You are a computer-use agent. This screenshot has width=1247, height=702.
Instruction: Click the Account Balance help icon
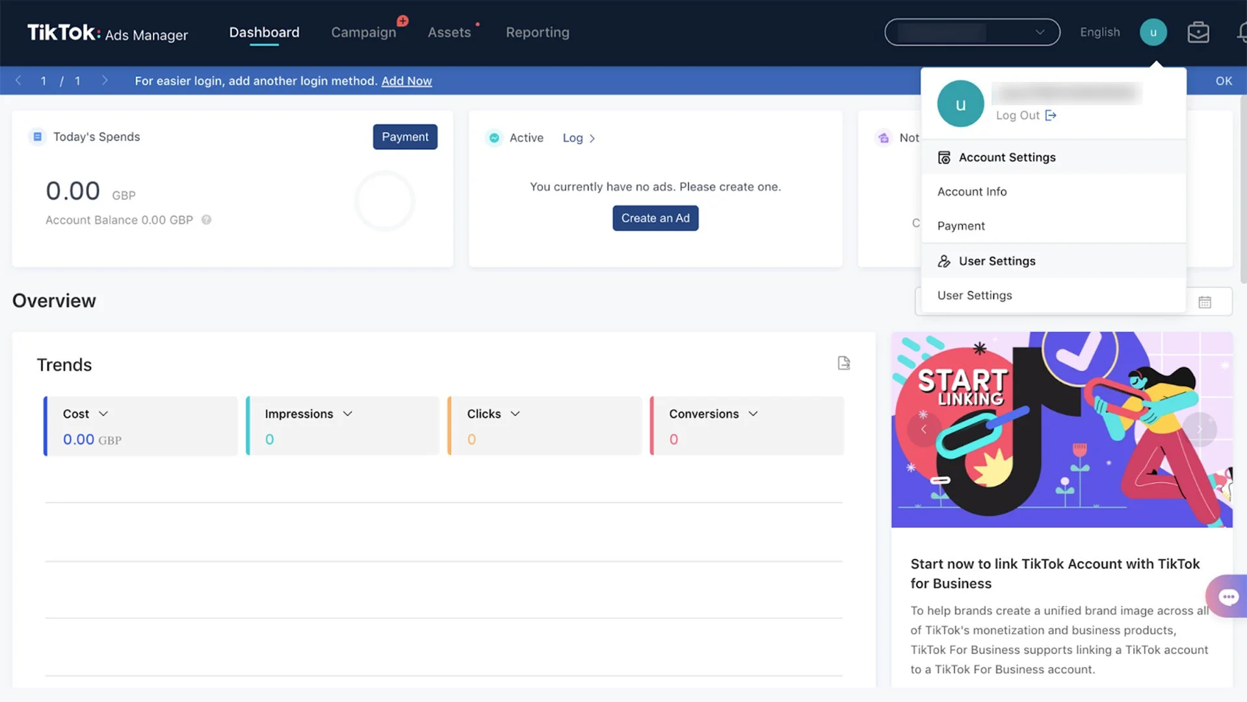[x=206, y=220]
